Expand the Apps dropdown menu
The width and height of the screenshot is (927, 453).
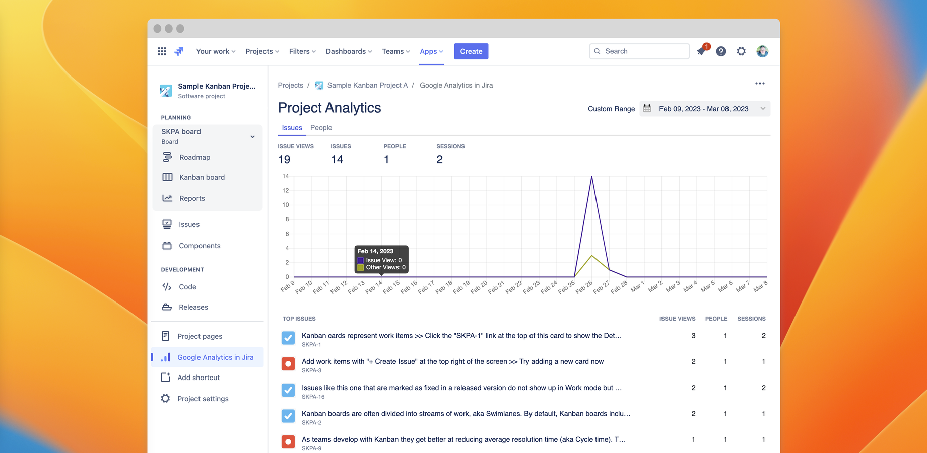click(431, 51)
